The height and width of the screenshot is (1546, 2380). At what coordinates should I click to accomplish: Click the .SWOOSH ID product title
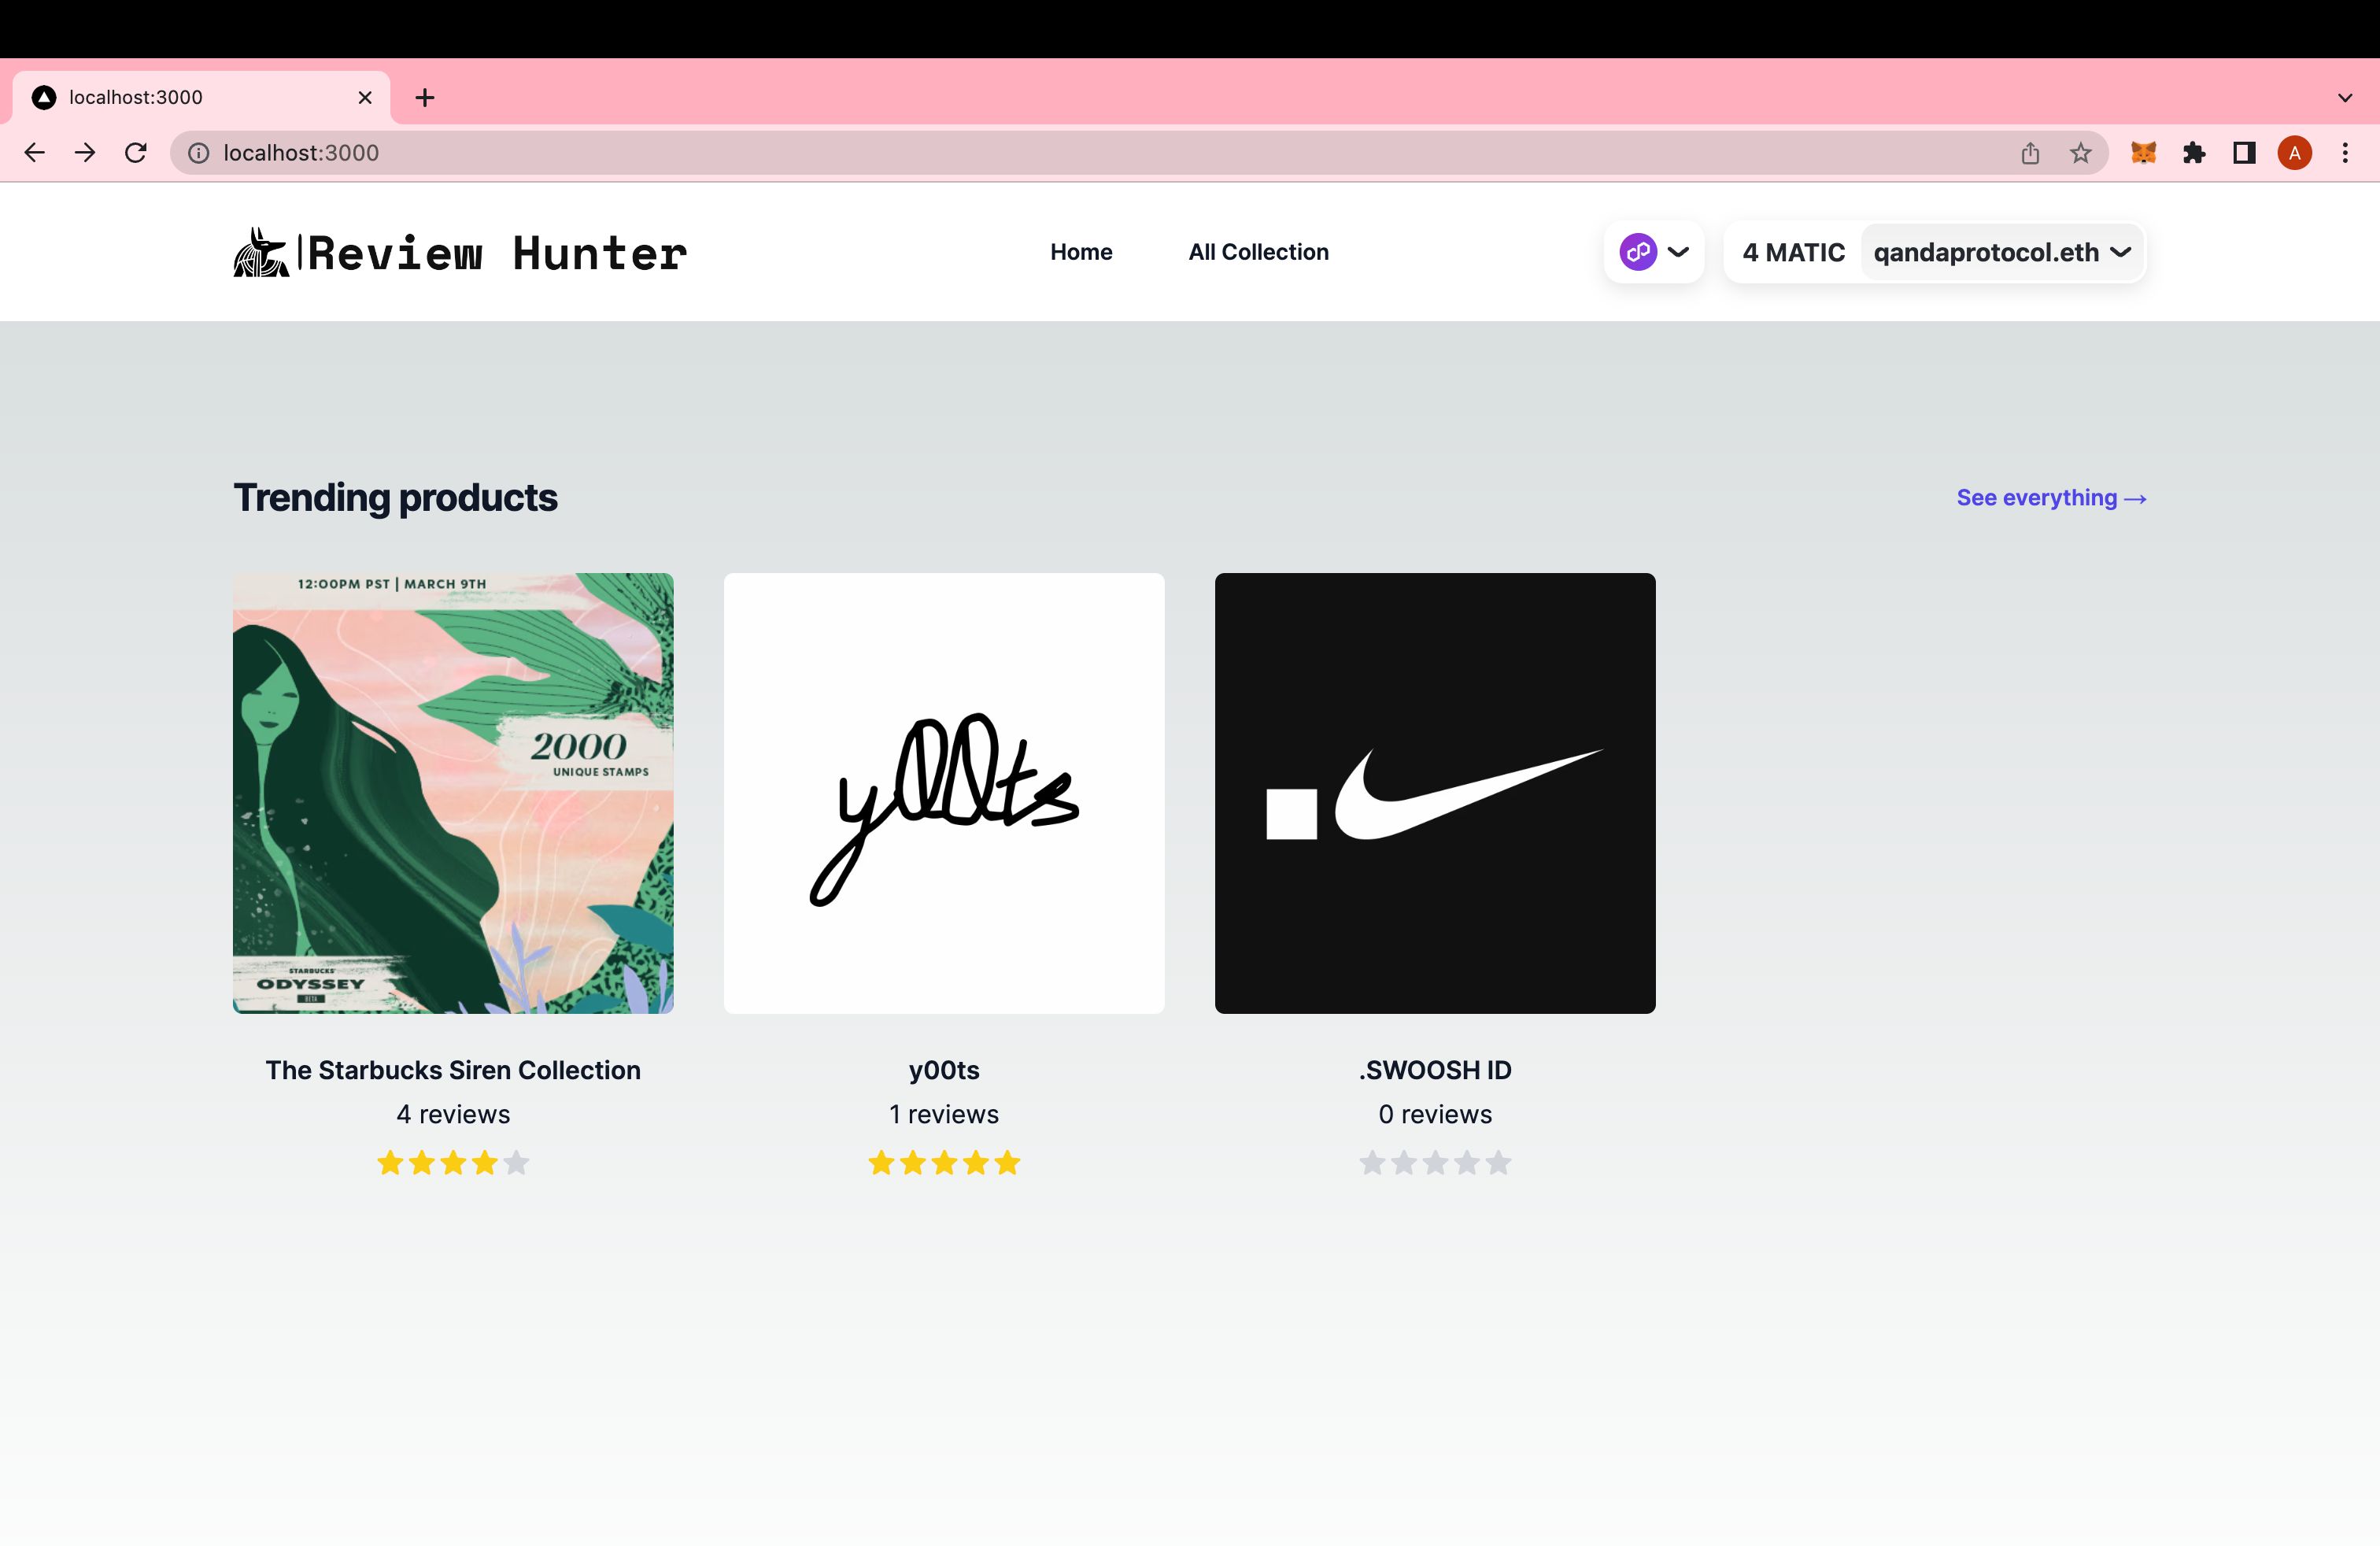[1435, 1070]
